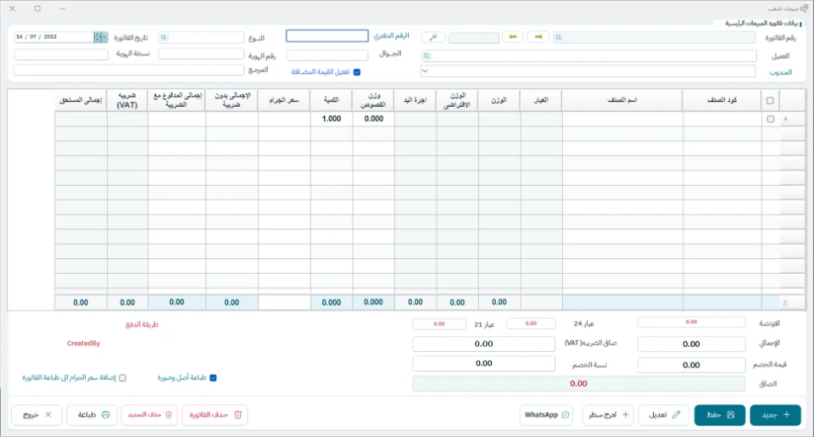Click the نسبة الخصم discount percentage field

tap(484, 364)
